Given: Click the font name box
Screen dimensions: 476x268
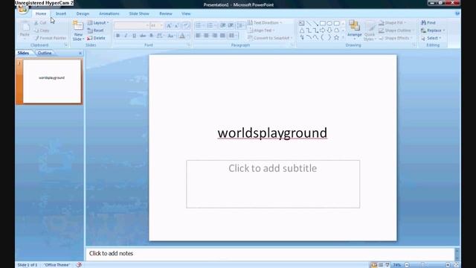Looking at the screenshot, I should coord(132,25).
